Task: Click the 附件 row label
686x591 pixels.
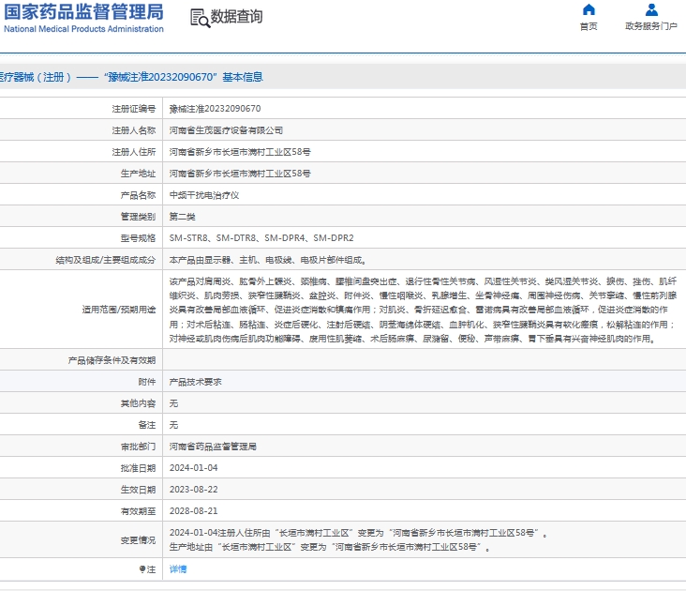Action: point(146,382)
